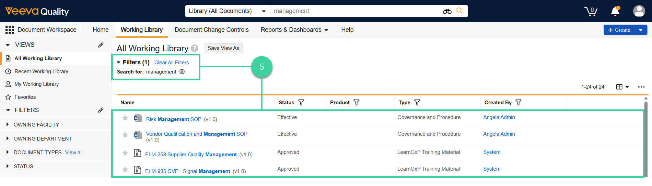The height and width of the screenshot is (186, 652).
Task: Click Save View As button
Action: [223, 48]
